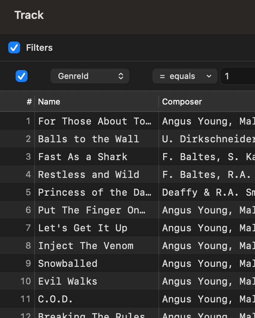Select cell Princess of the Da…
Screen dimensions: 255x318
point(97,192)
